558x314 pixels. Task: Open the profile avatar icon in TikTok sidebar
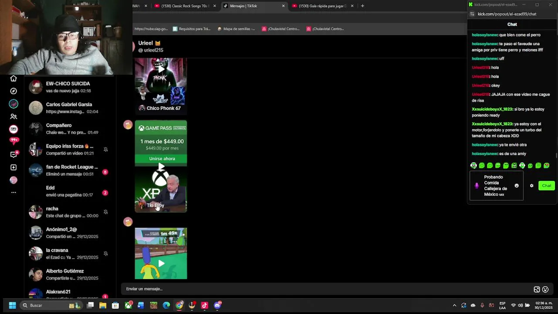[14, 180]
